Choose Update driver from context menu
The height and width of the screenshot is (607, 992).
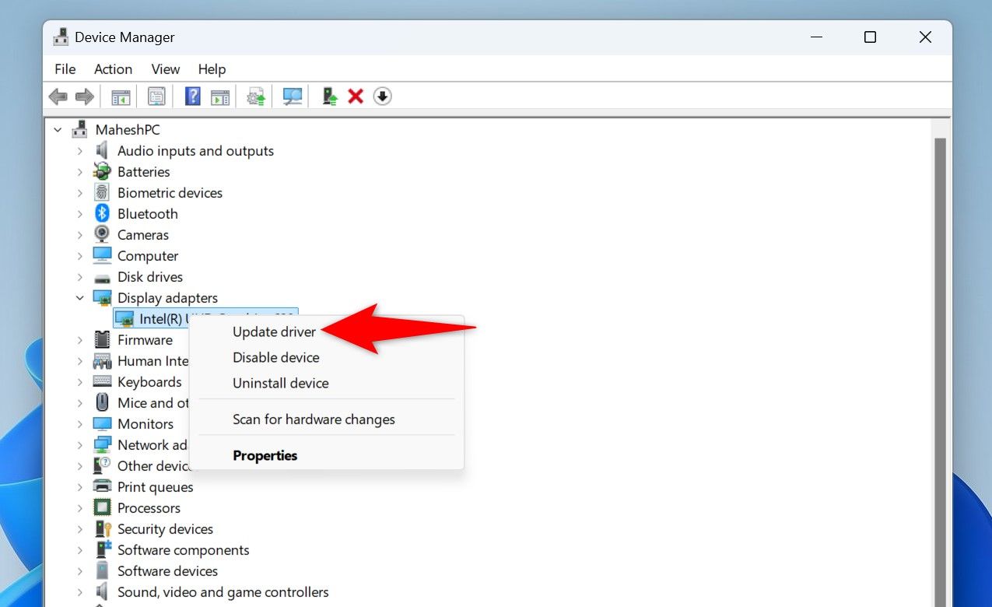(x=327, y=332)
